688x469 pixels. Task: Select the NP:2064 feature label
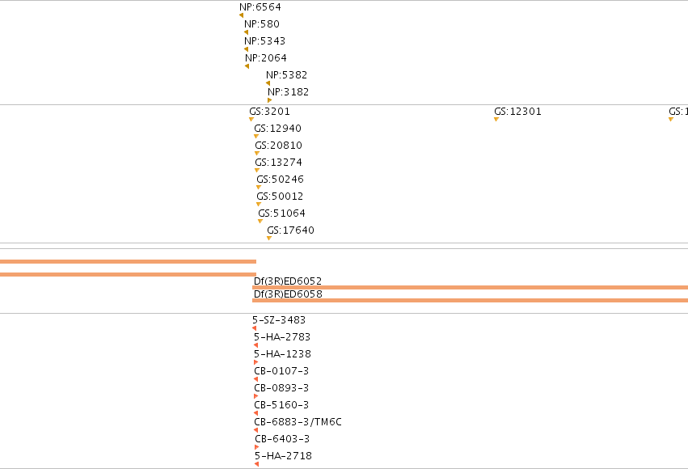[266, 58]
